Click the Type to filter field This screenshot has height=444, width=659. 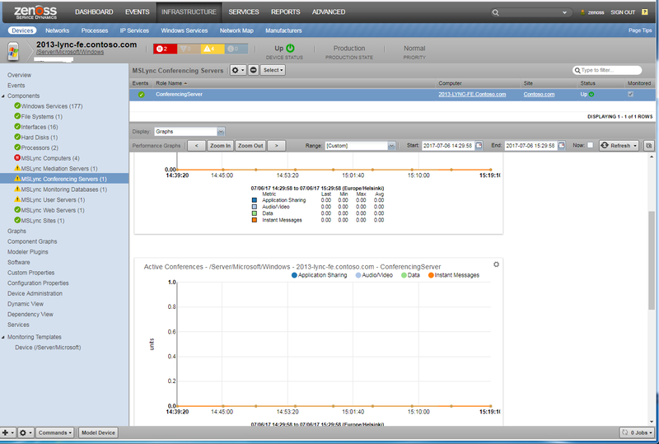point(607,70)
